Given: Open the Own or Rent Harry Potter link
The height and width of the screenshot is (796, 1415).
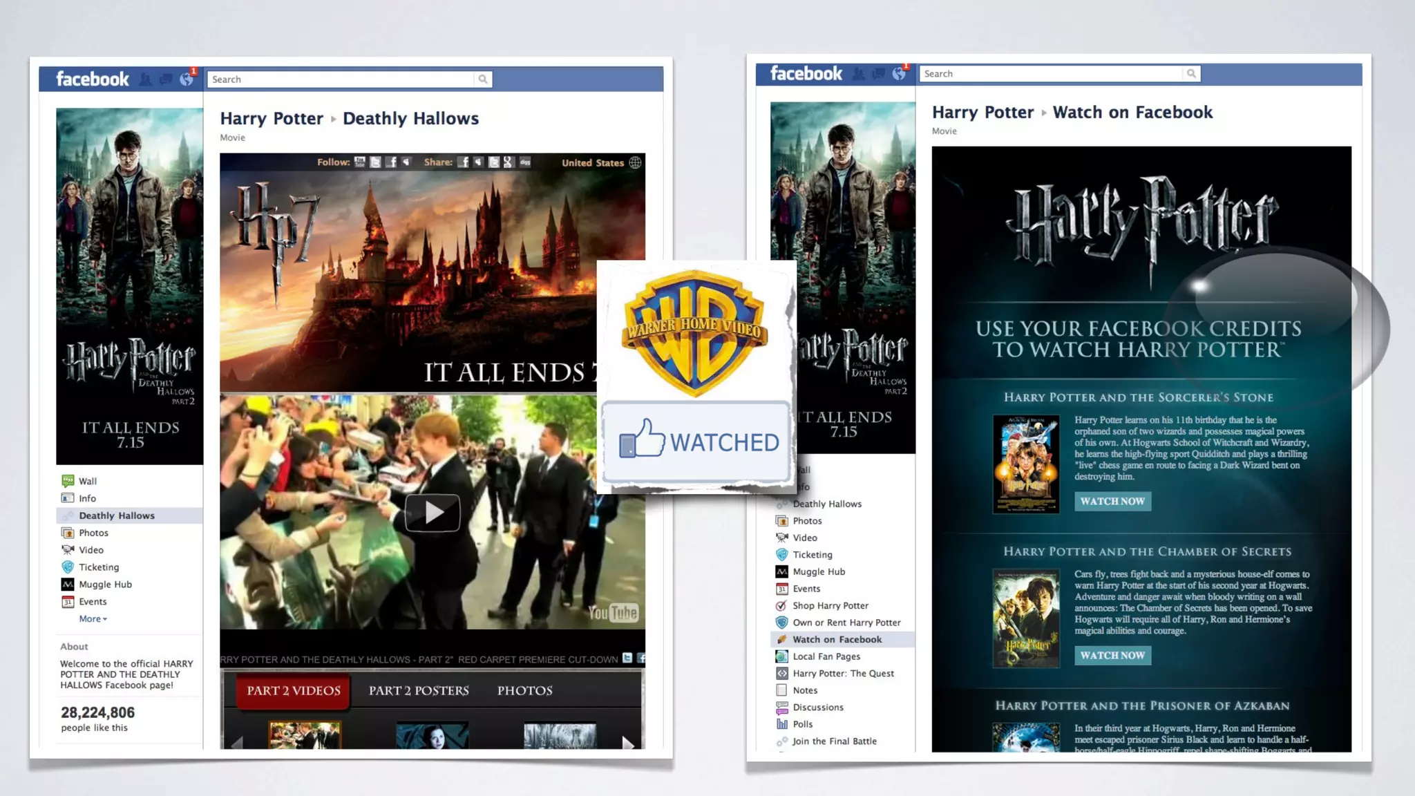Looking at the screenshot, I should tap(846, 623).
